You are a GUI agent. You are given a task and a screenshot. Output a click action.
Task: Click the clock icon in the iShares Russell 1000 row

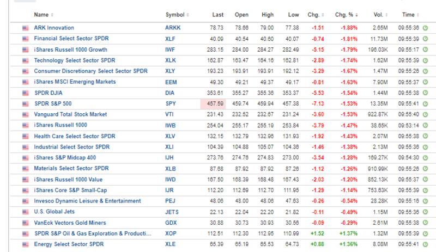coord(425,125)
